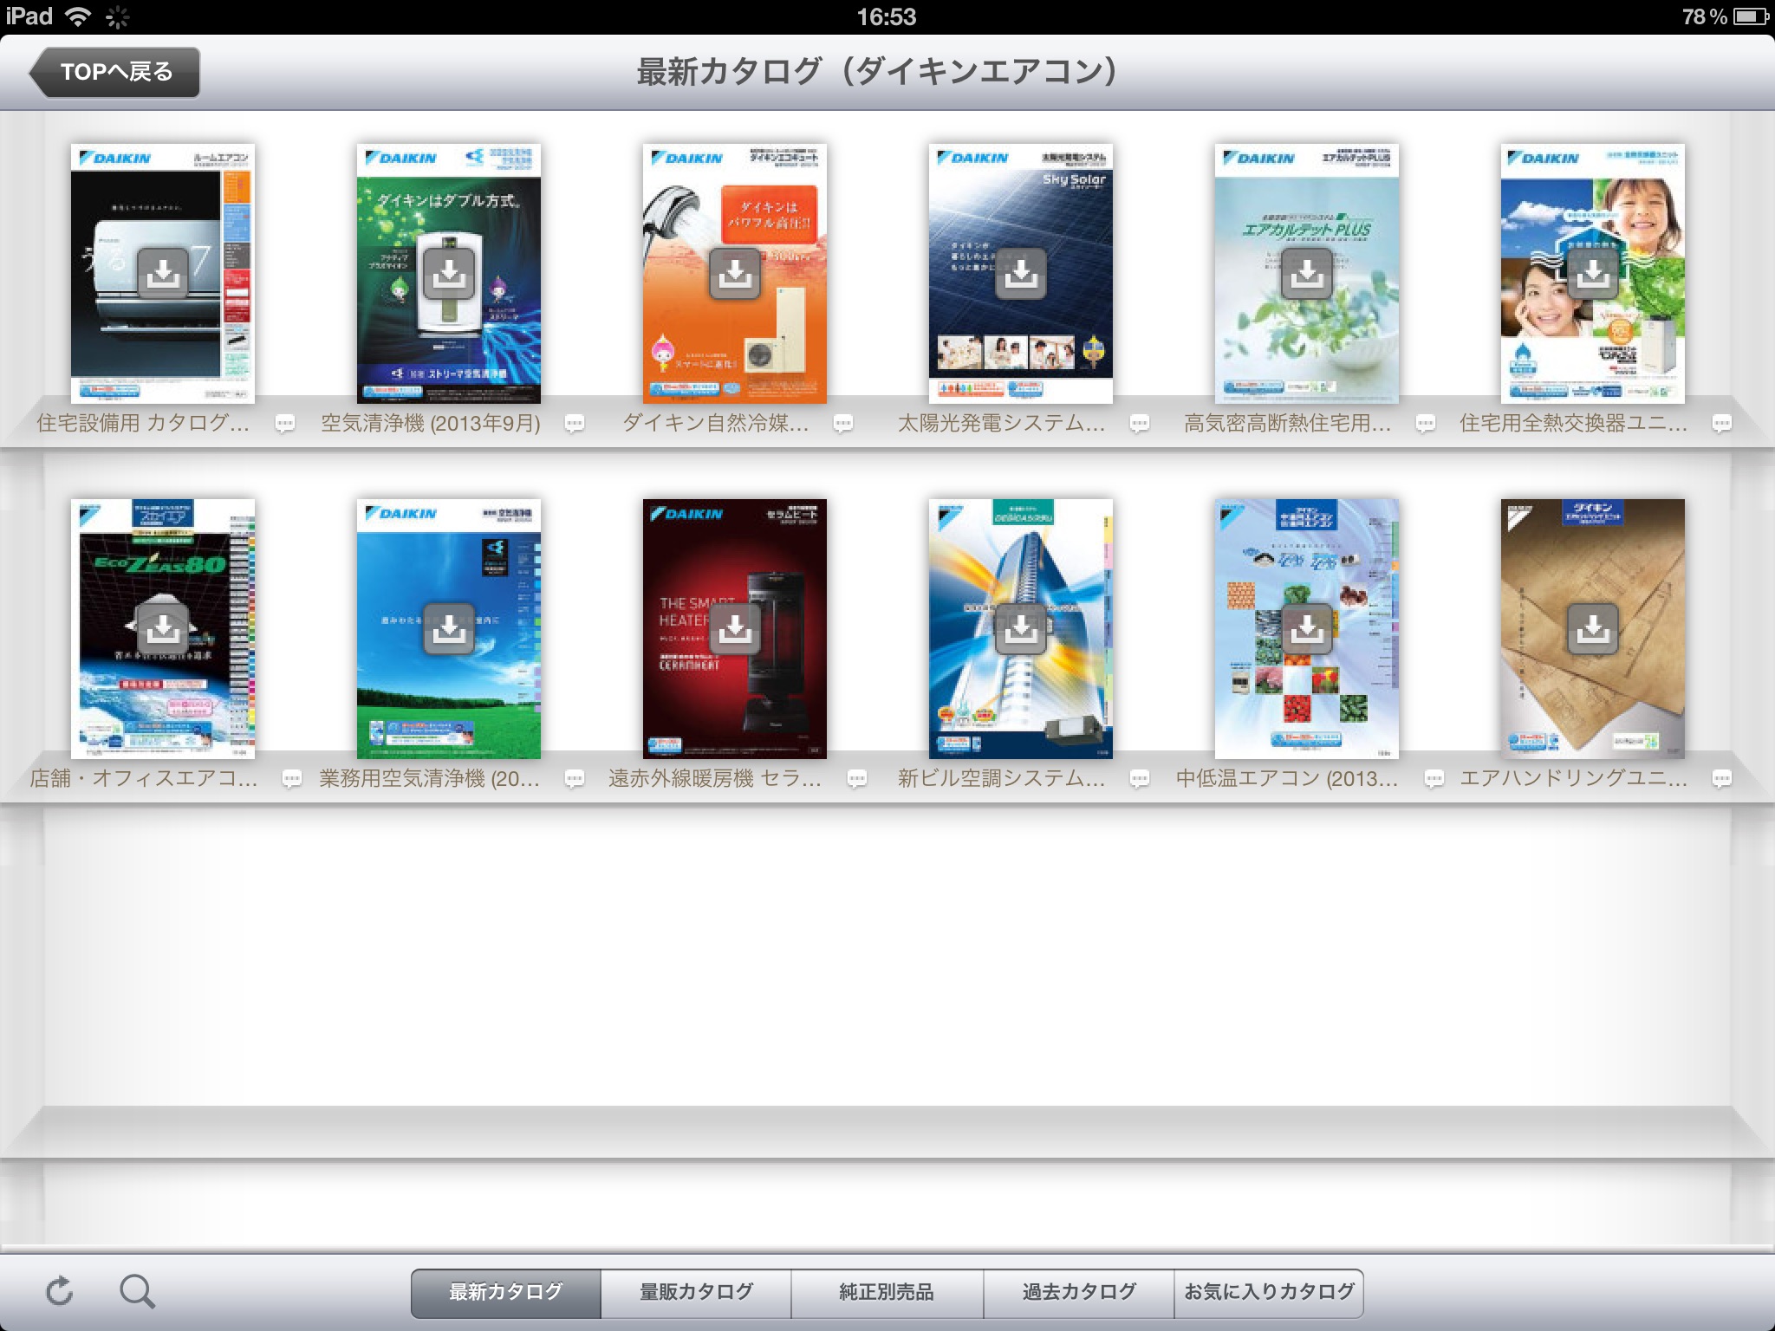This screenshot has width=1775, height=1331.
Task: Open comment bubble for エアハンドリングユニット
Action: point(1721,779)
